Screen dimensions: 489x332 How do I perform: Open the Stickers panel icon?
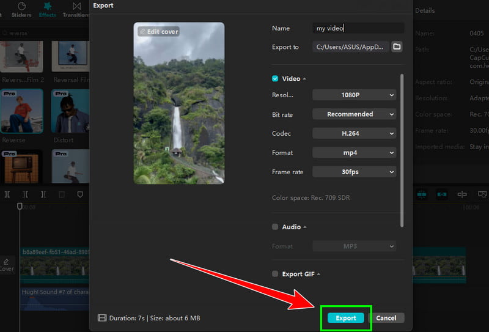click(x=21, y=6)
